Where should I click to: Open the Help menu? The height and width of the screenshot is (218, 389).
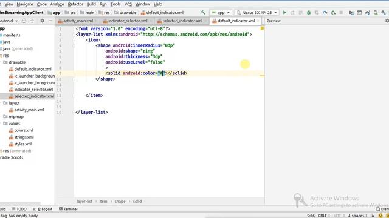tap(158, 4)
